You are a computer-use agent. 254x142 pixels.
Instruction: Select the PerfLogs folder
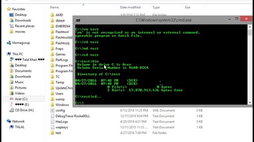62,60
